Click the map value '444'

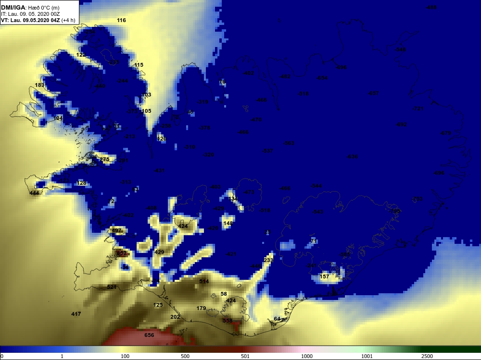[x=34, y=193]
